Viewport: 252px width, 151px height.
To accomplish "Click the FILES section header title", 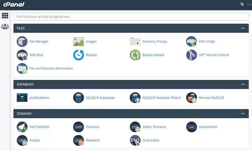I will (21, 28).
